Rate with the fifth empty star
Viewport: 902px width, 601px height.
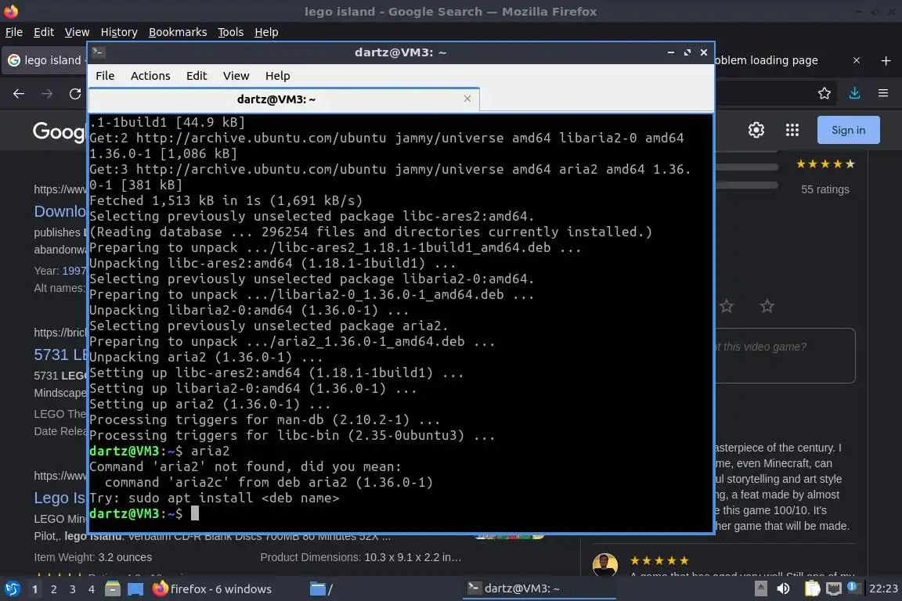click(767, 306)
